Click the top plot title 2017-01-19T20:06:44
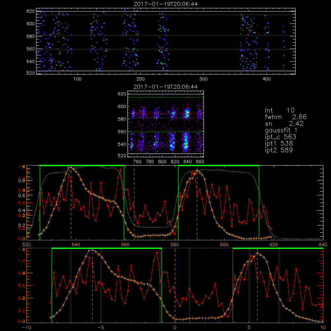The height and width of the screenshot is (331, 331). 166,4
